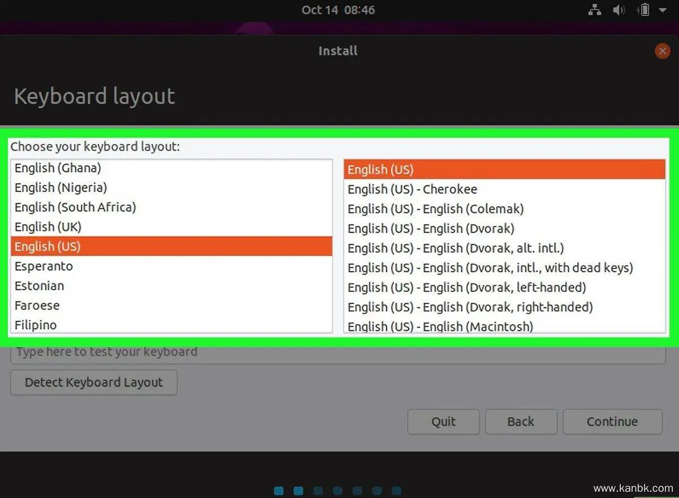Pick the English (Dvorak, left-handed) variant
679x498 pixels.
tap(467, 287)
